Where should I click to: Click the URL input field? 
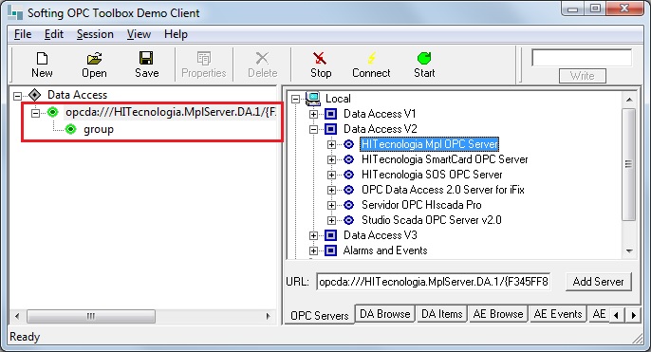point(433,282)
